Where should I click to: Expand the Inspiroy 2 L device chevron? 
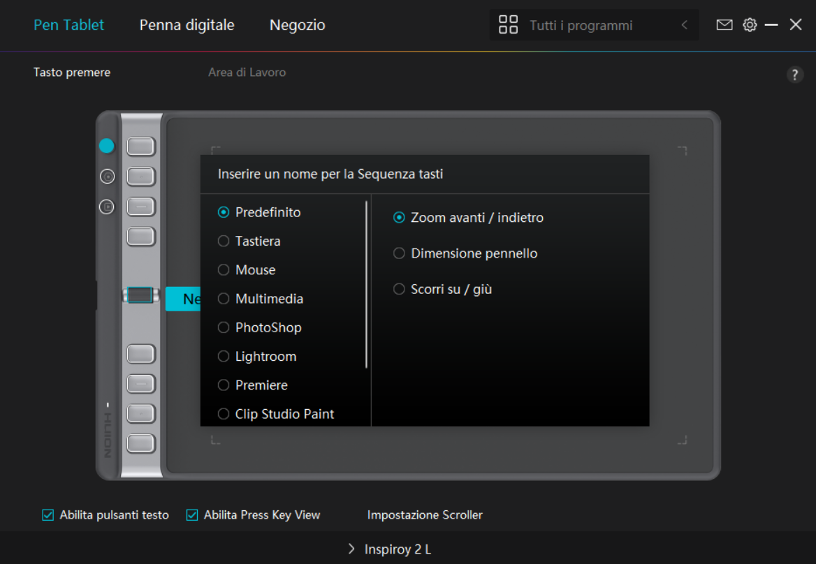pos(351,549)
